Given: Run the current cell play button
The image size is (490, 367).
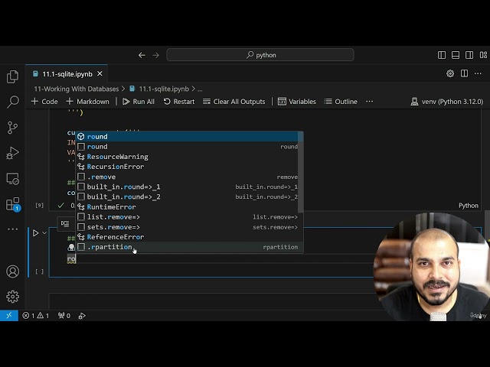Looking at the screenshot, I should click(35, 232).
